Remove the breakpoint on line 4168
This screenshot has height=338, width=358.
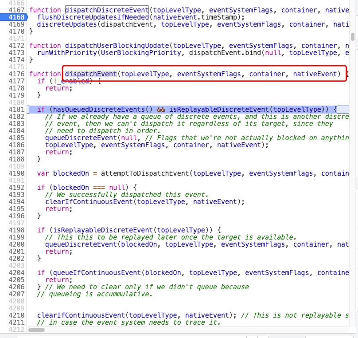(x=16, y=17)
